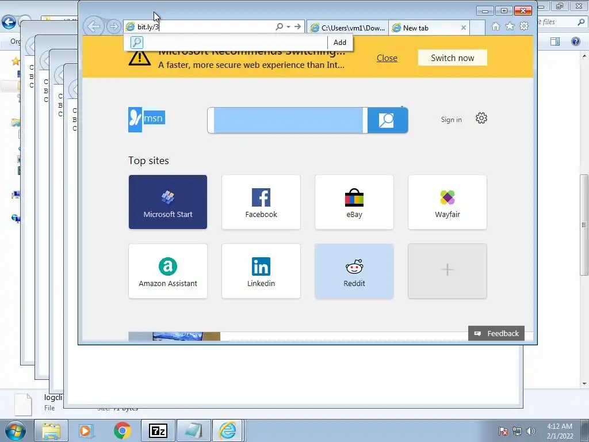
Task: Open the Wayfair top site tile
Action: pos(448,202)
